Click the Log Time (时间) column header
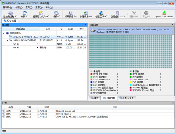The image size is (176, 134). click(46, 107)
